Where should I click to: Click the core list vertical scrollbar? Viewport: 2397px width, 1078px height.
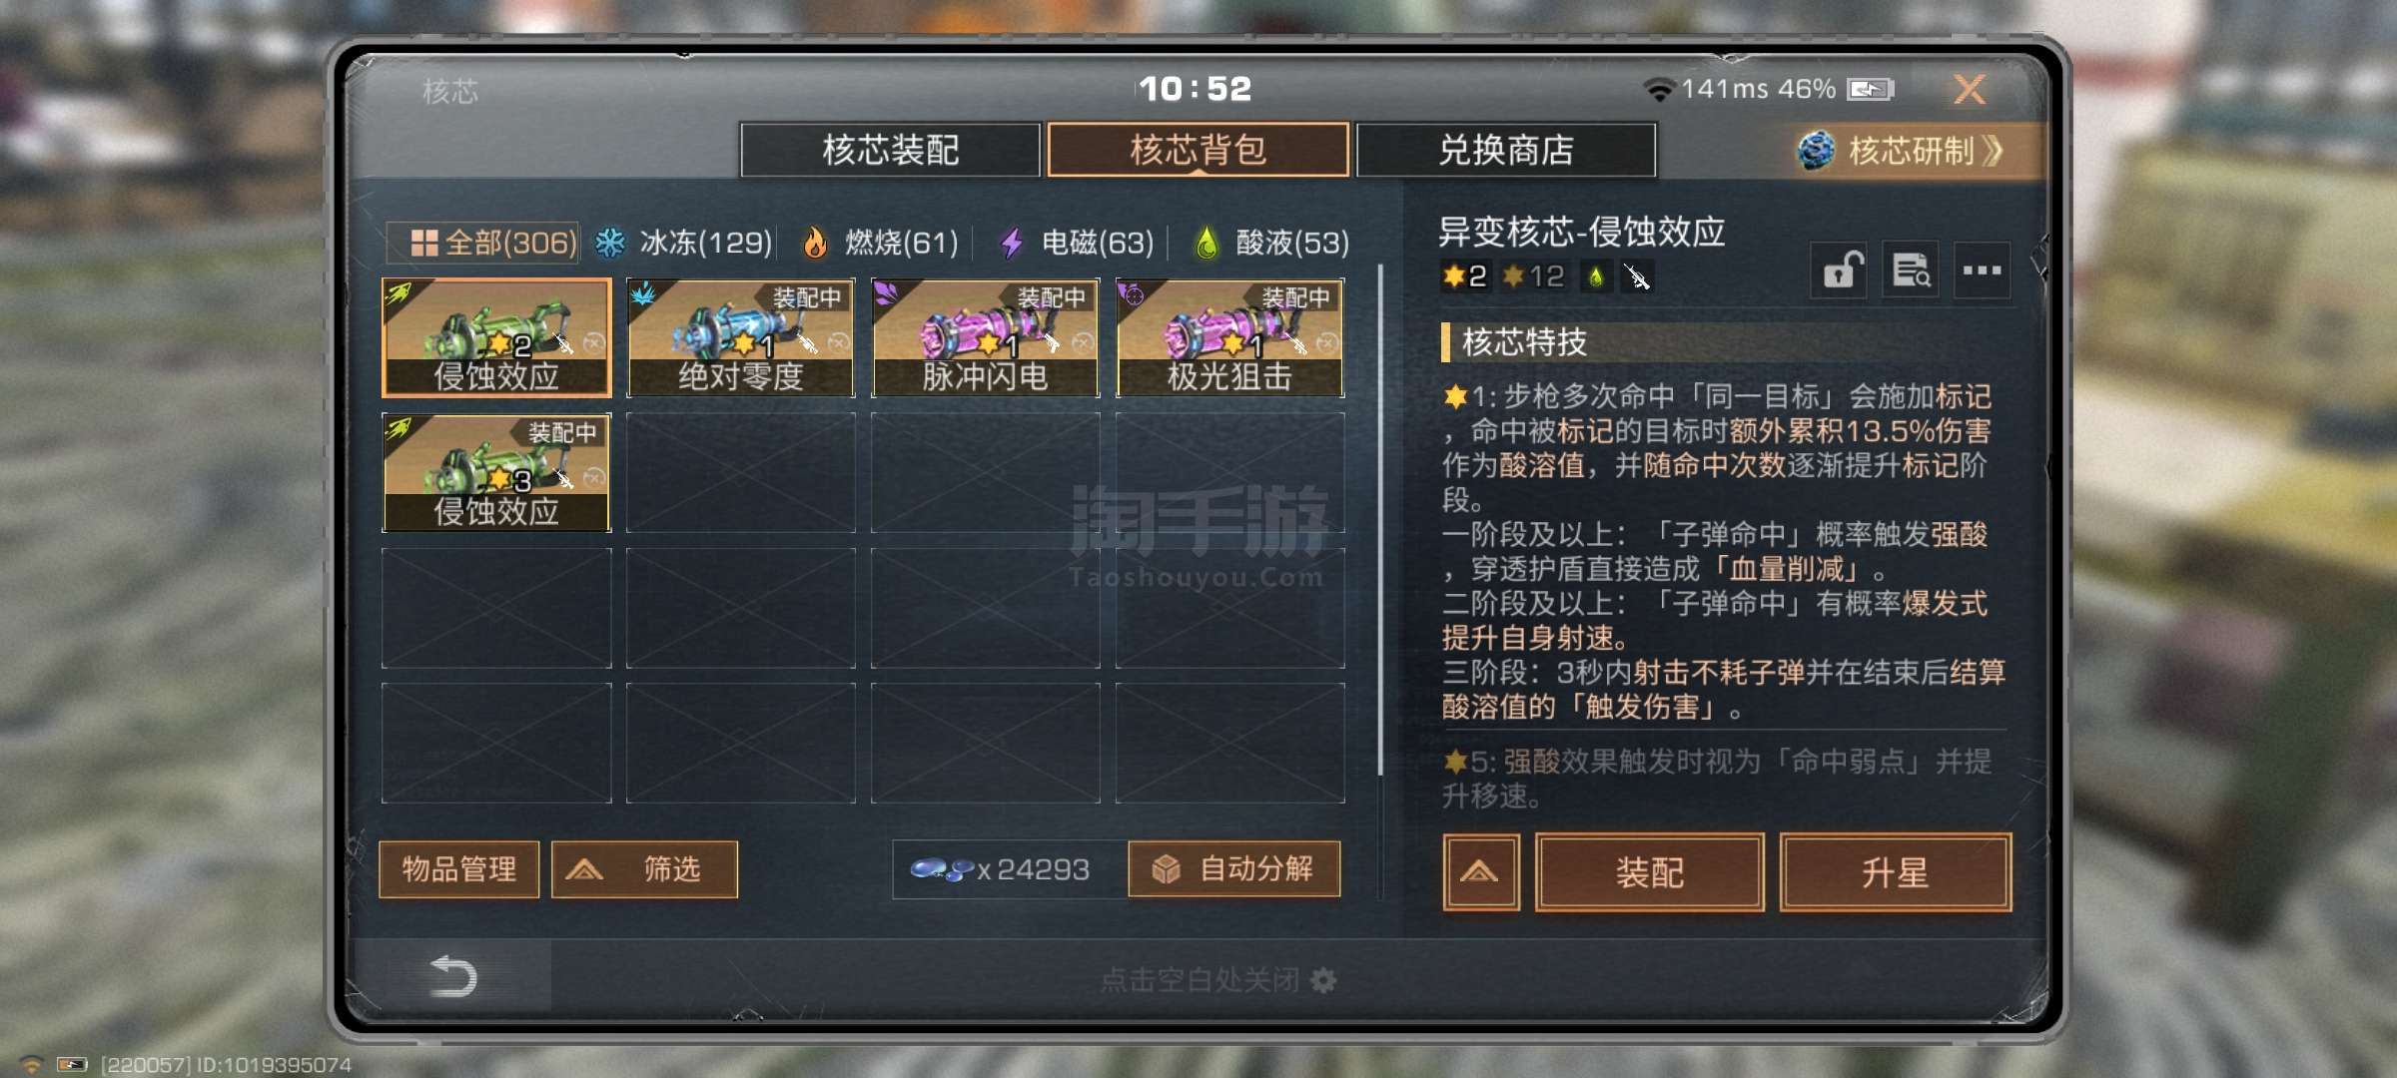coord(1380,519)
